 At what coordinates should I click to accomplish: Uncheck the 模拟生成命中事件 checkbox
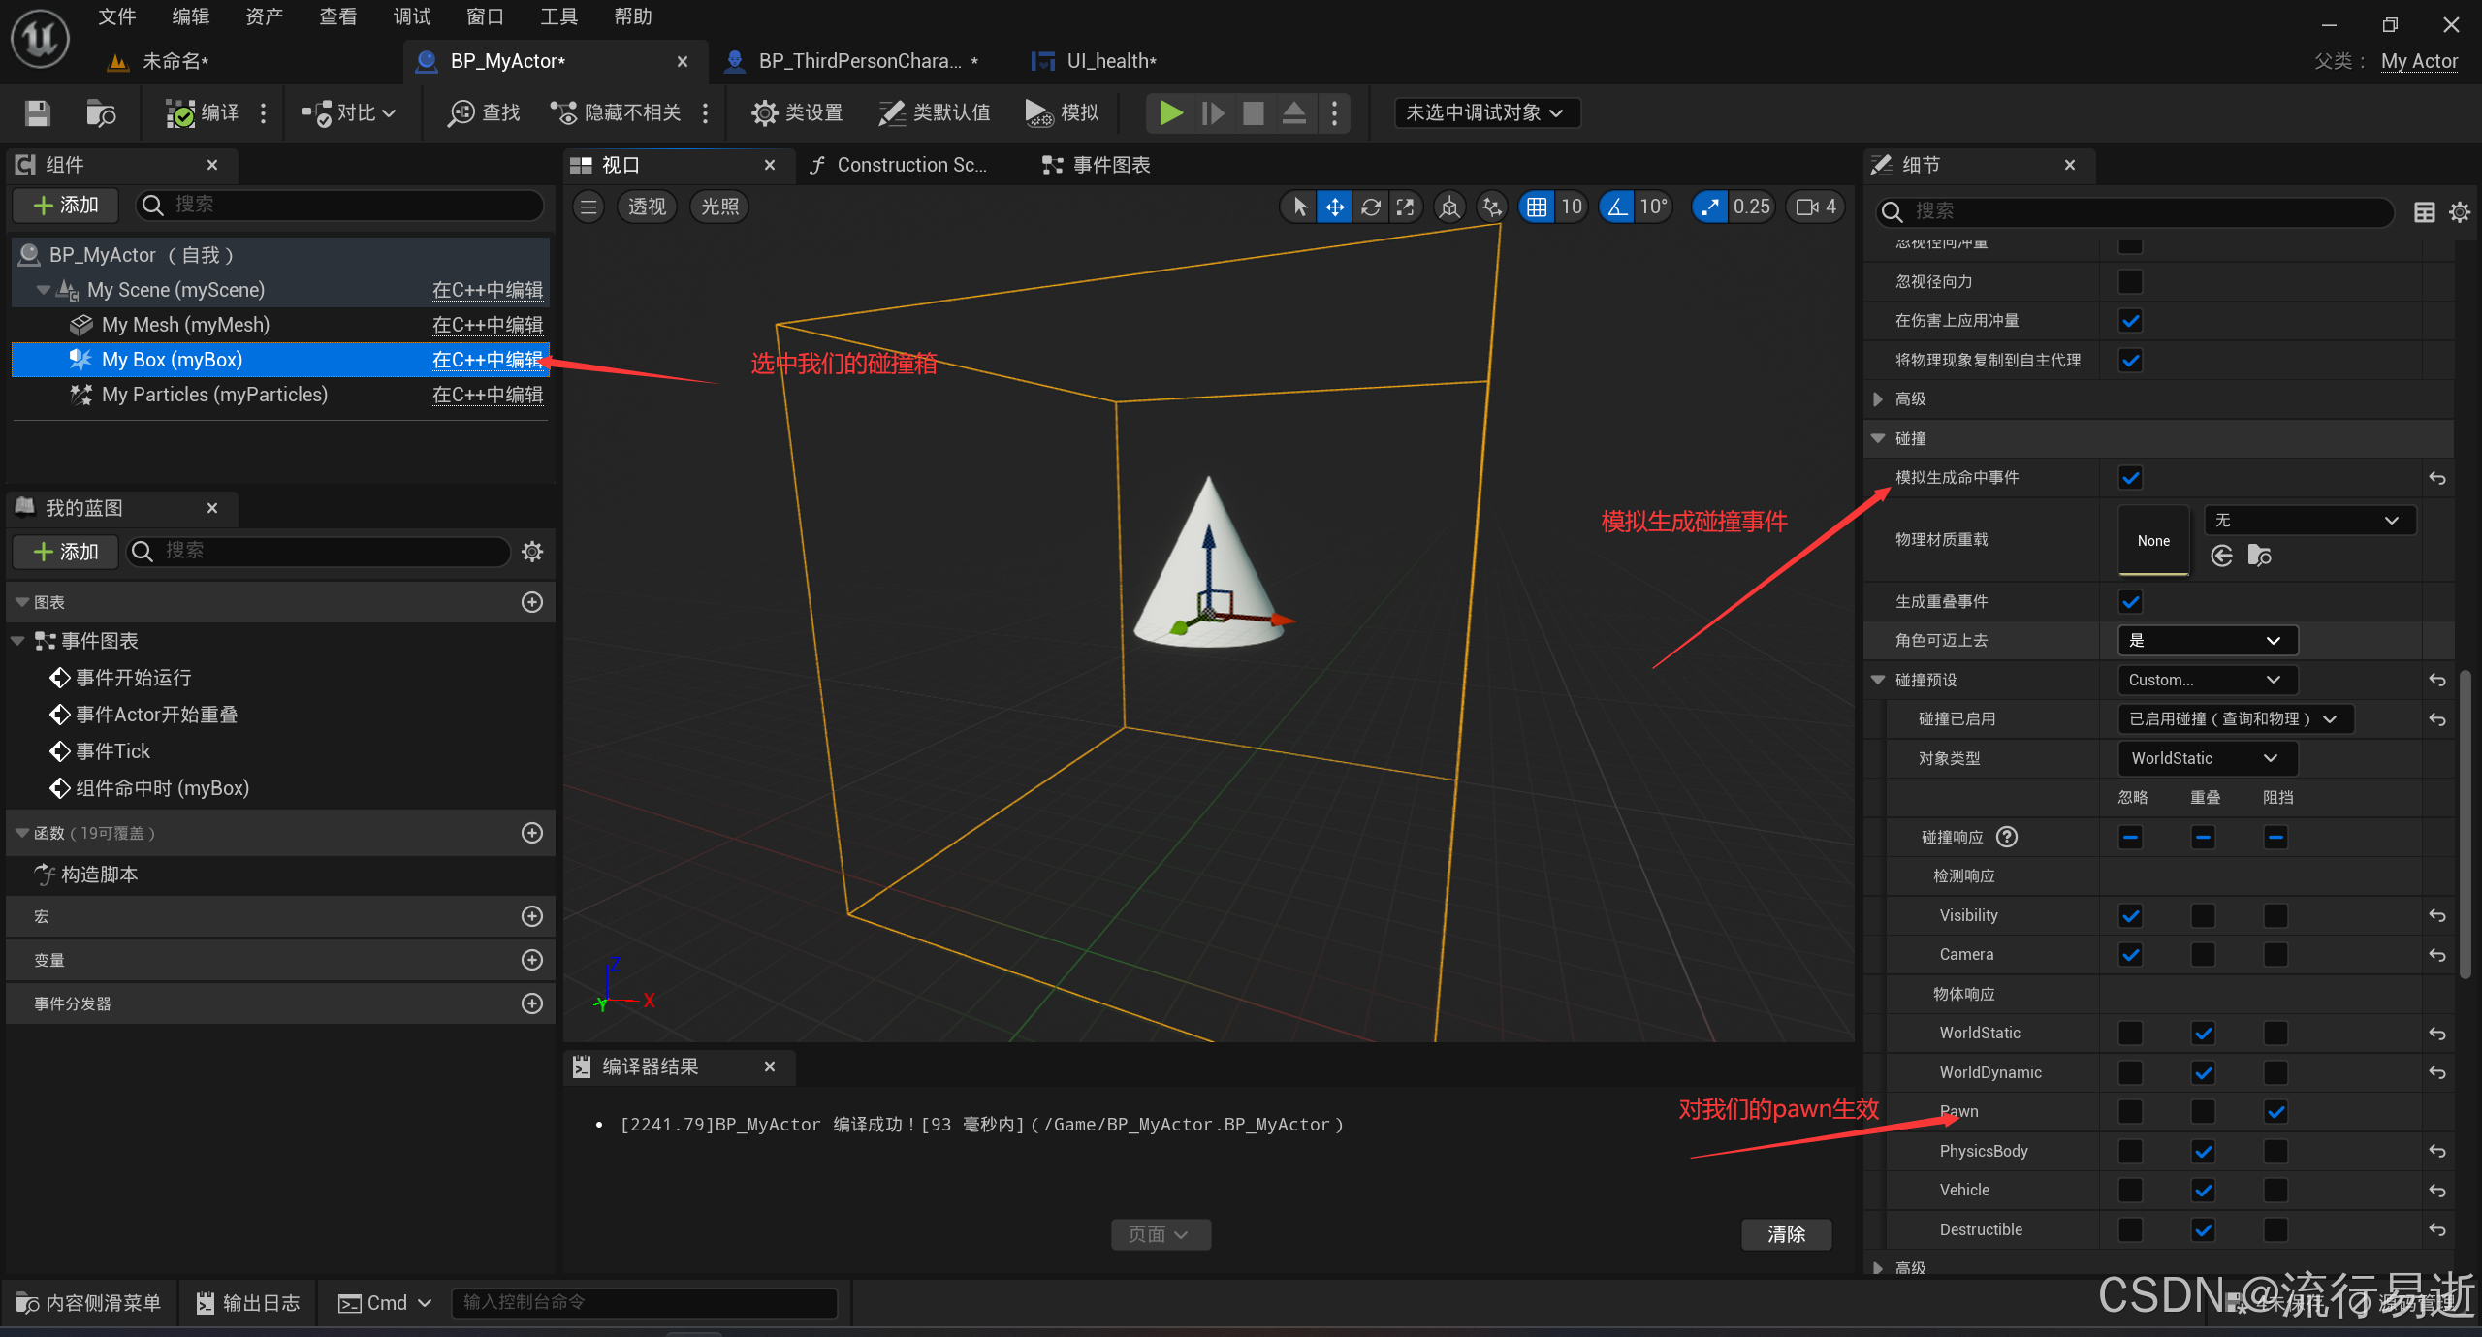pos(2130,477)
